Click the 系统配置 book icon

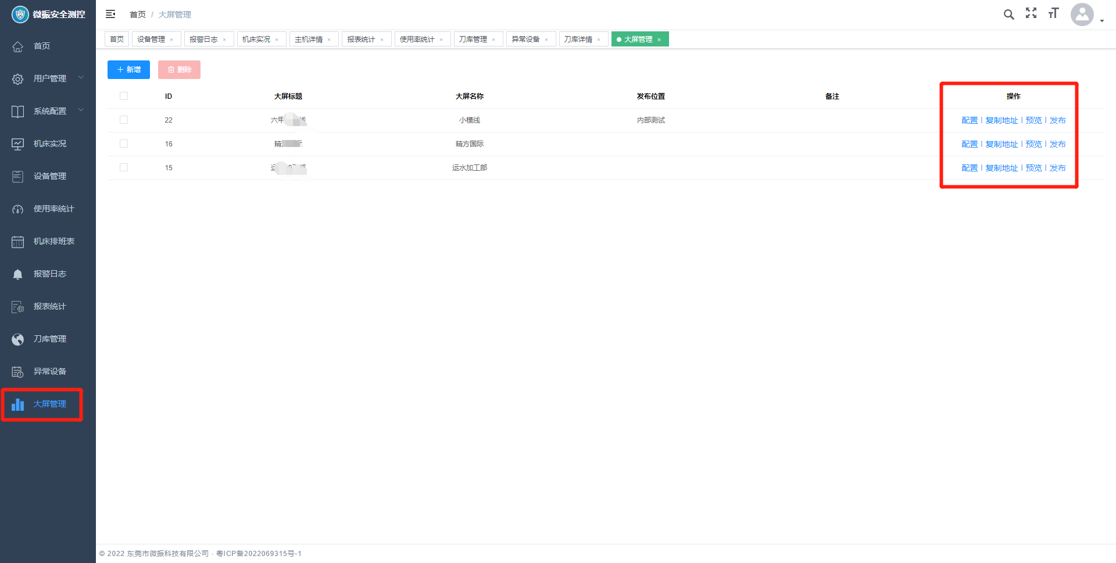[18, 112]
